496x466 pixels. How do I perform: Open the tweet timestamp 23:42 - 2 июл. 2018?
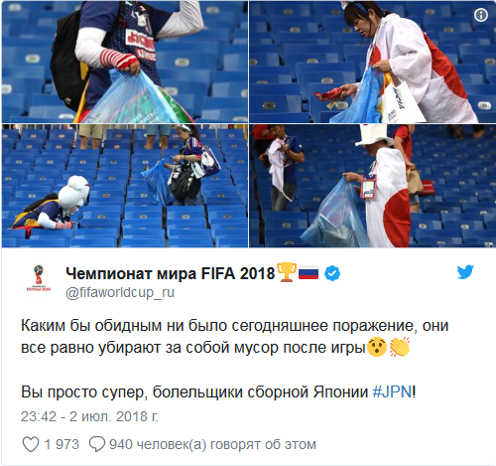coord(89,416)
